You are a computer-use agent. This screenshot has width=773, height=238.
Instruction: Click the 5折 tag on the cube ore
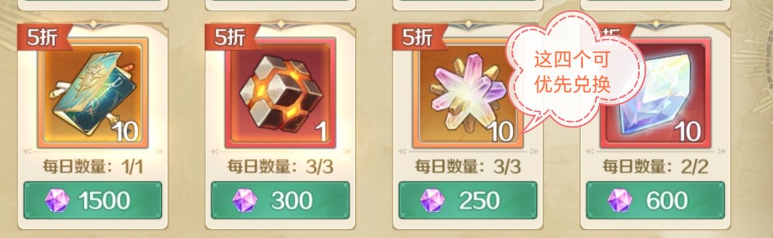click(231, 37)
